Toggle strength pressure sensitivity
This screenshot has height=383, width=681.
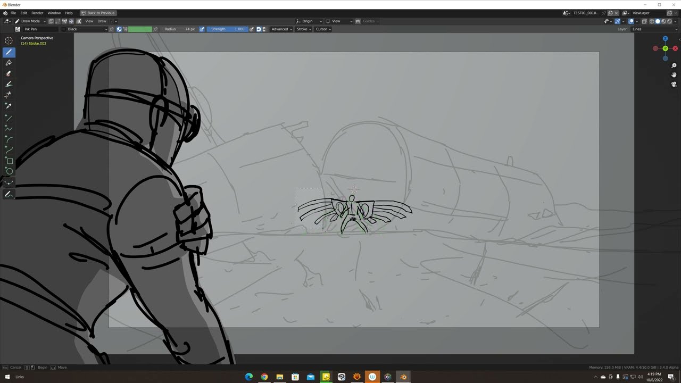click(x=252, y=29)
